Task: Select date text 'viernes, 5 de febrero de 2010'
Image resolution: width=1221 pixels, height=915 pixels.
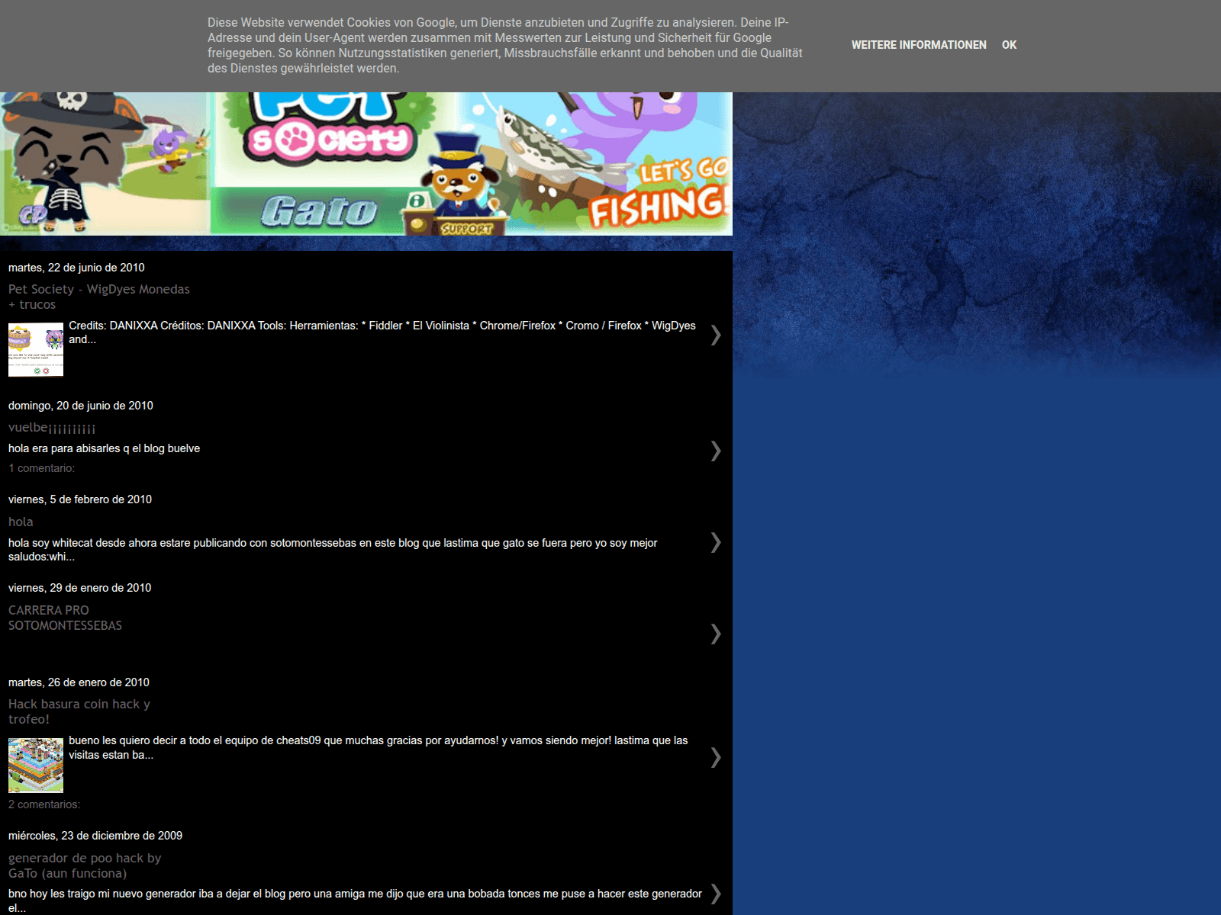Action: [x=80, y=499]
